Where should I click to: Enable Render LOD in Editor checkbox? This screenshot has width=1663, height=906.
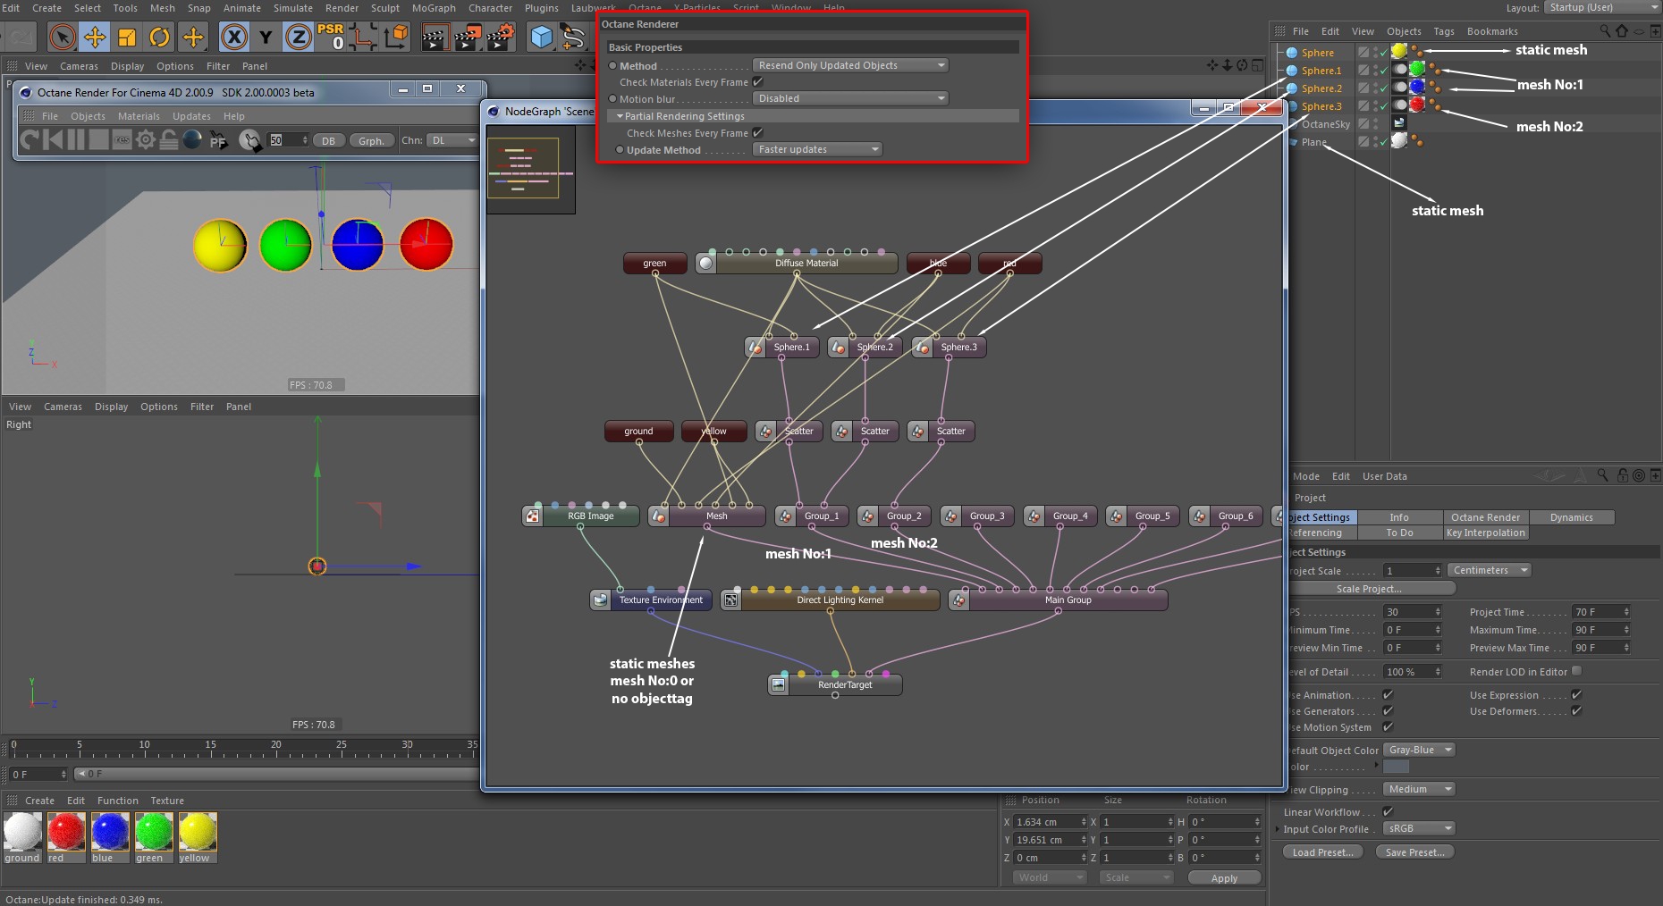[1576, 671]
